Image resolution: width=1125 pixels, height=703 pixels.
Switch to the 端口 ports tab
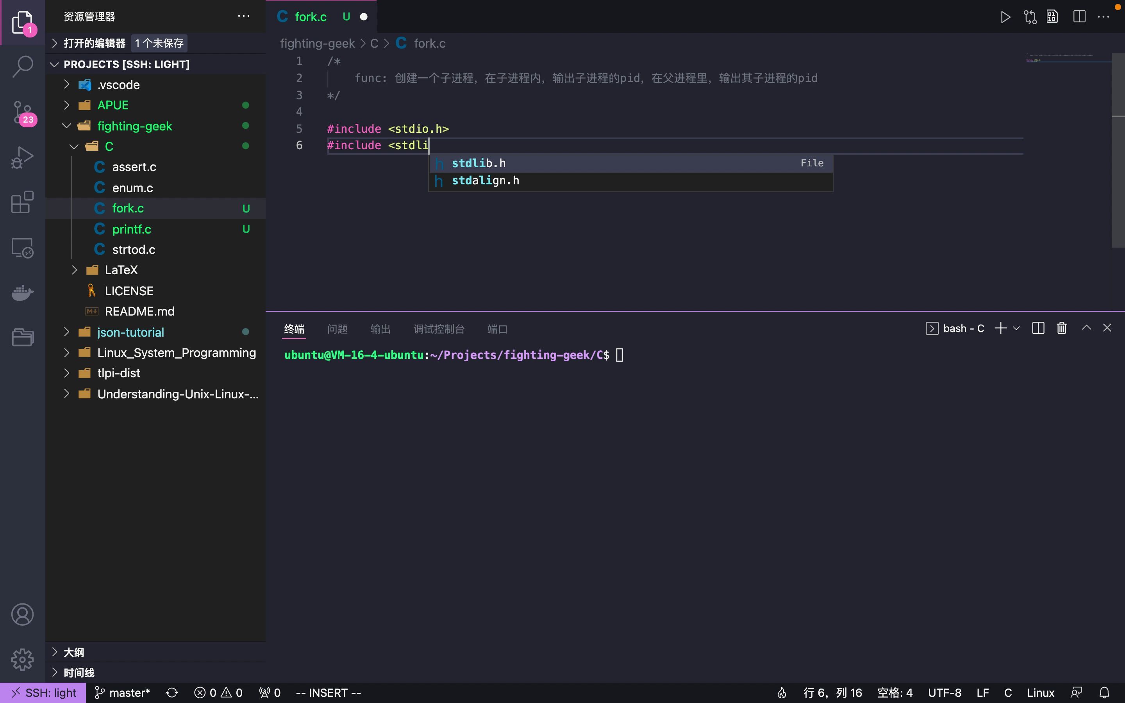coord(497,329)
